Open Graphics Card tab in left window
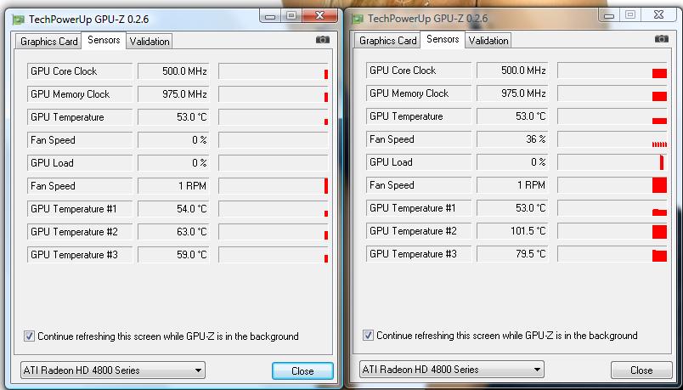The height and width of the screenshot is (390, 683). [48, 42]
